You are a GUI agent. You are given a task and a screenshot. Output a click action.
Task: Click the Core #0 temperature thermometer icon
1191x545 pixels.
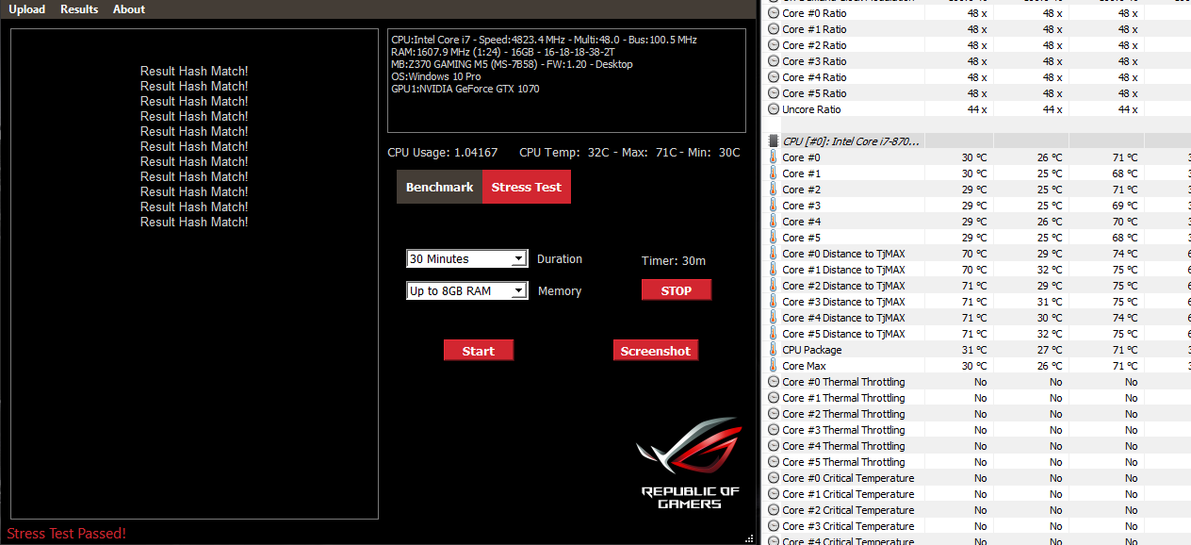(x=774, y=157)
